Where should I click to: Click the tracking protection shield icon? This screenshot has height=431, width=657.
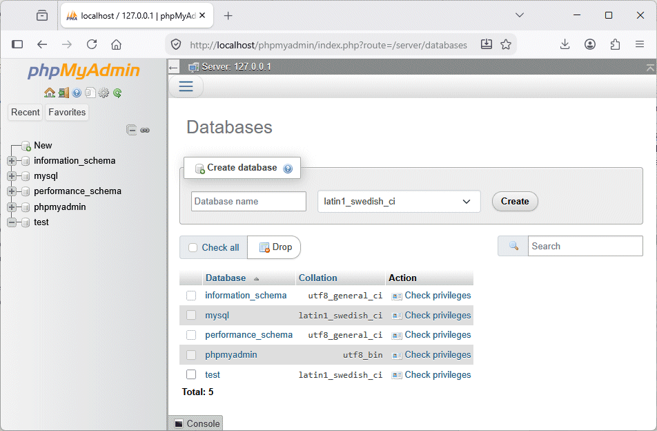coord(176,44)
